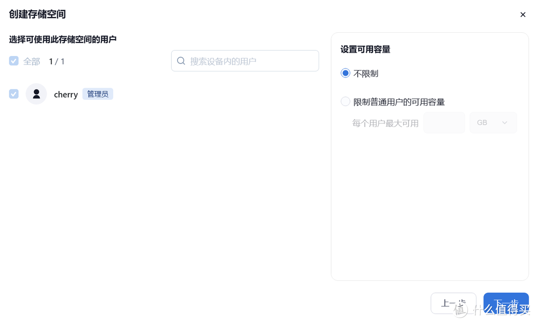Uncheck the cherry user checkbox
536x323 pixels.
(14, 94)
